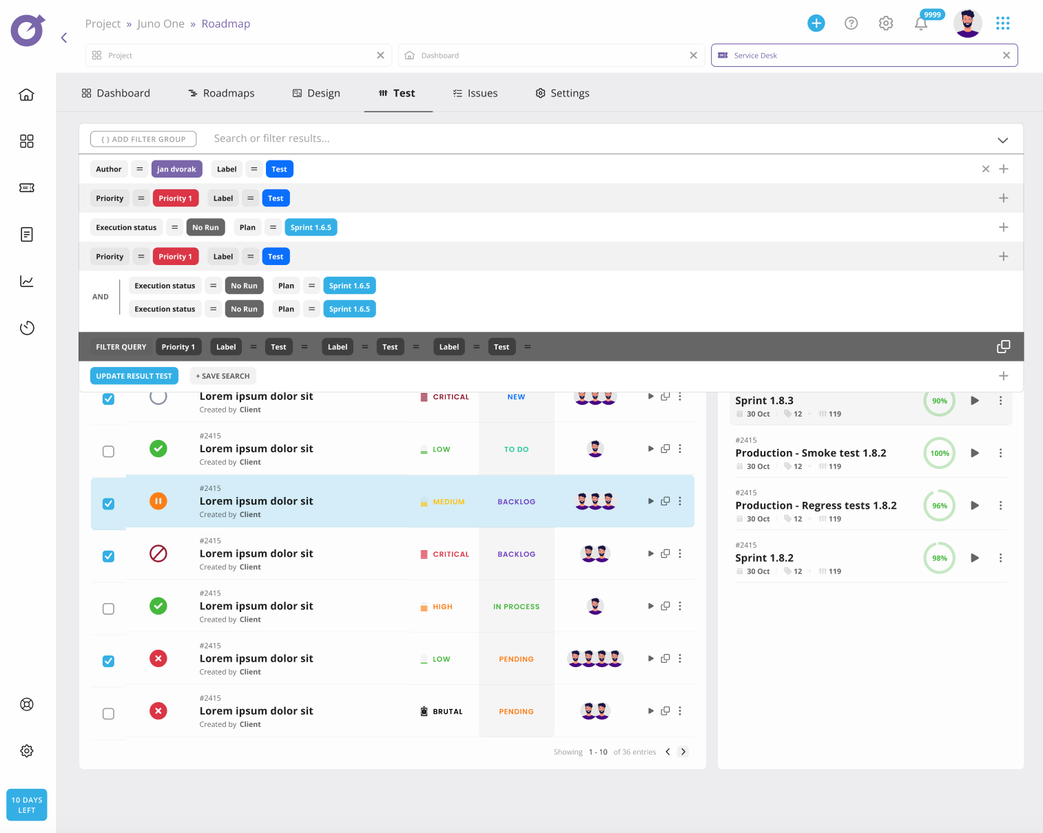The width and height of the screenshot is (1043, 833).
Task: Close the Project tab
Action: [380, 56]
